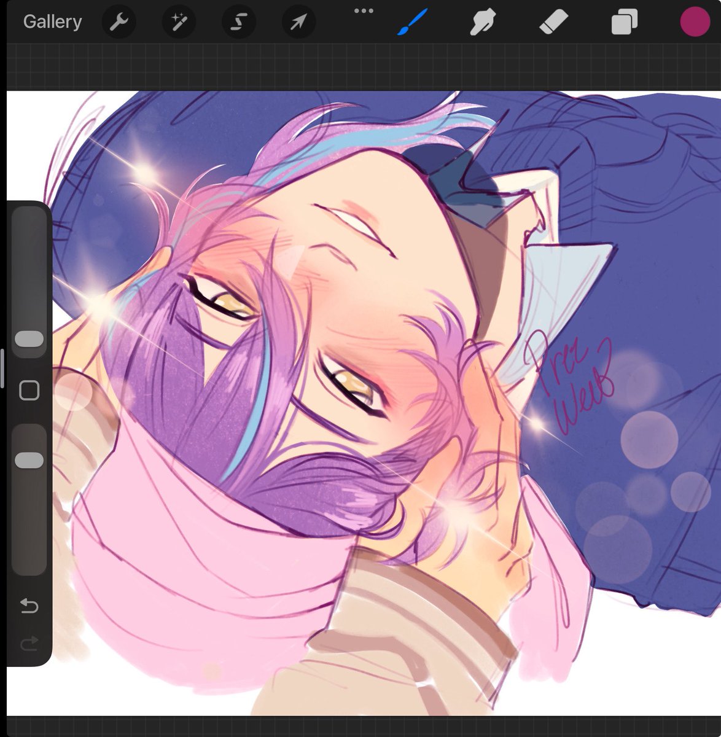The width and height of the screenshot is (721, 737).
Task: Activate the Selection S-ribbon tool
Action: tap(238, 22)
